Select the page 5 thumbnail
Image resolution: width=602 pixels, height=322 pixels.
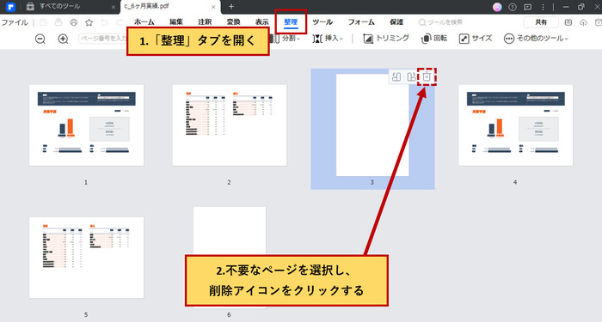coord(86,258)
